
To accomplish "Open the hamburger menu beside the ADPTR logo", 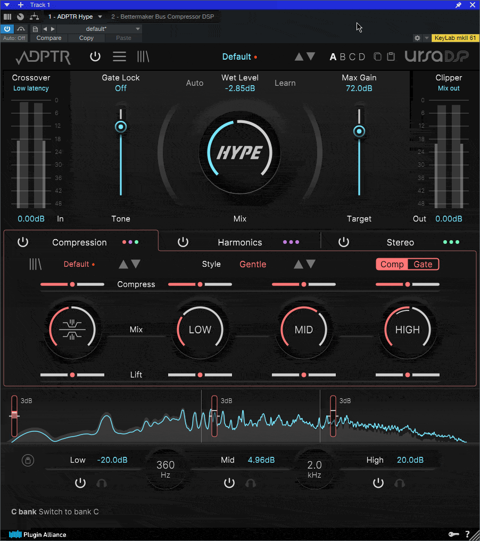I will point(119,56).
